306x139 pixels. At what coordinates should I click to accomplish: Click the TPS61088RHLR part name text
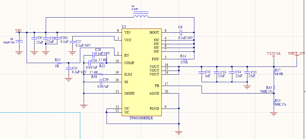(141, 118)
